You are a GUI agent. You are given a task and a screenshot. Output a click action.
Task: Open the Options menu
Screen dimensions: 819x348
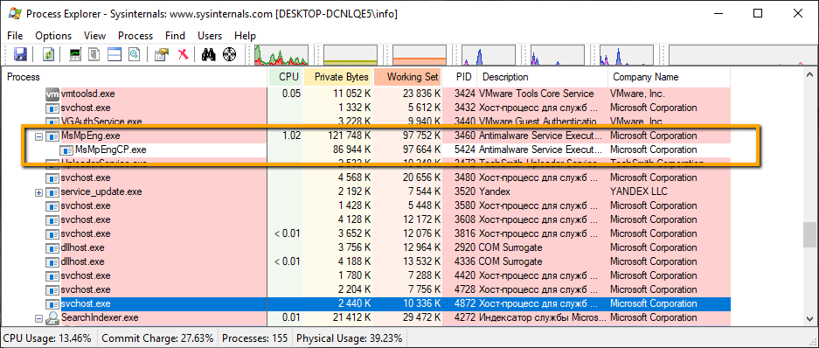pos(53,36)
